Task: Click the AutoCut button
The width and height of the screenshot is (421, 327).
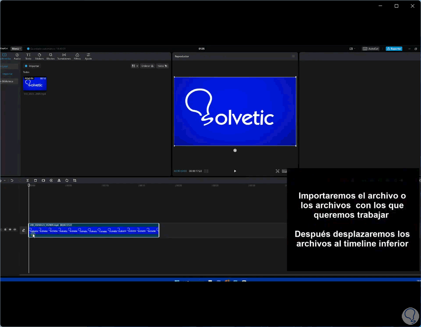Action: [371, 49]
